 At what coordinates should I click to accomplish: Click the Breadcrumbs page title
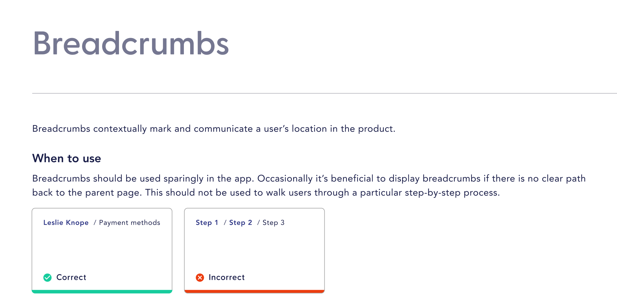pos(131,43)
